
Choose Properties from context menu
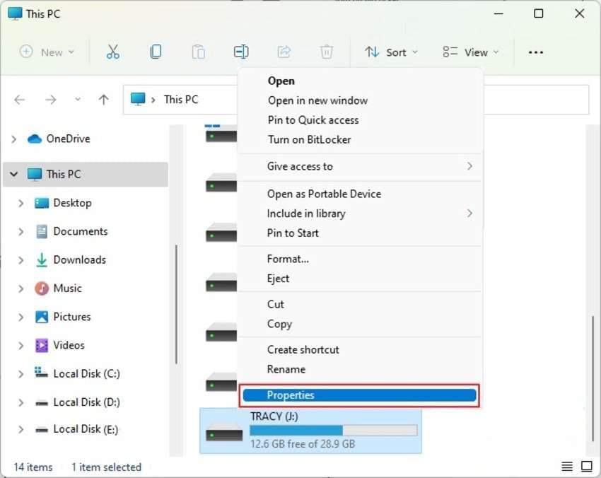[359, 395]
